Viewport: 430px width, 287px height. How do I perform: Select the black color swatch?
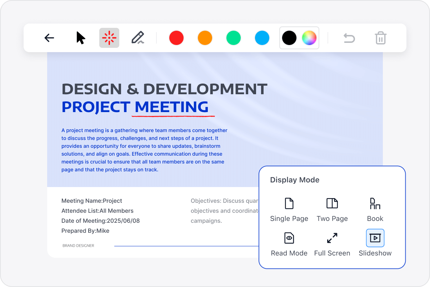(x=289, y=38)
